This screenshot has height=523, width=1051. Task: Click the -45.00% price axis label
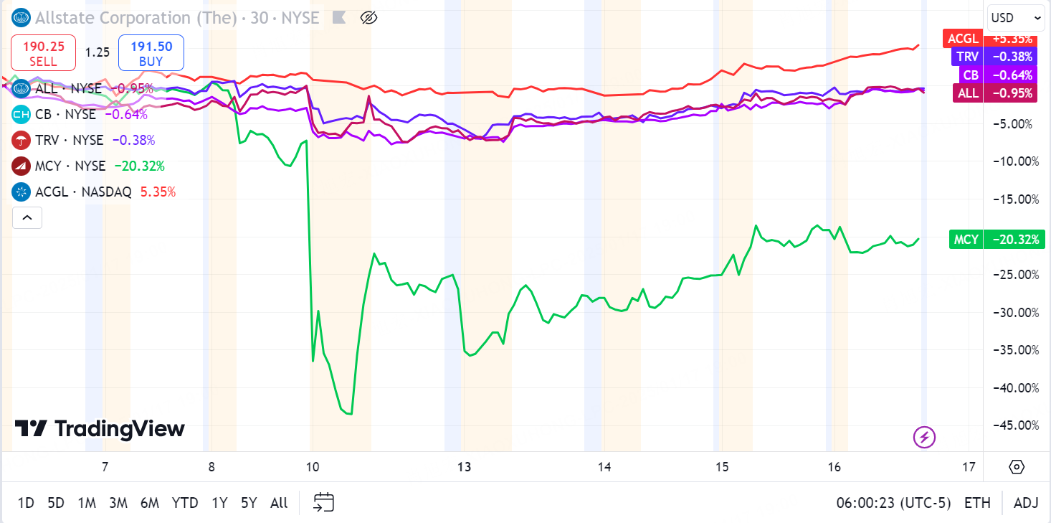[1015, 425]
